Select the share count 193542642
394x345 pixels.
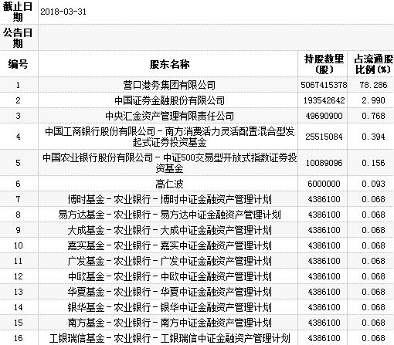pos(324,100)
